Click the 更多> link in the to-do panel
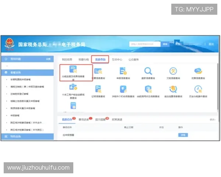Viewport: 221px width, 177px height. (x=213, y=119)
